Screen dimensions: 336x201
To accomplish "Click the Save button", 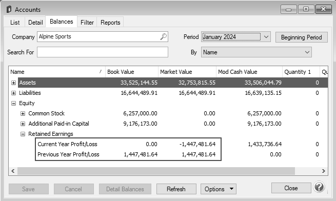I will click(29, 189).
